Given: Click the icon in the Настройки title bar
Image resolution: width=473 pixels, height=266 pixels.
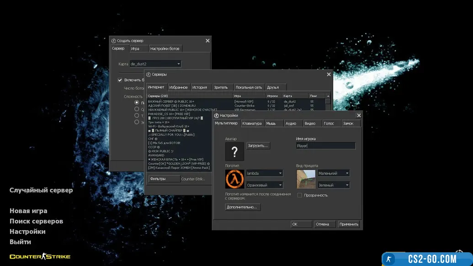Looking at the screenshot, I should click(x=217, y=116).
